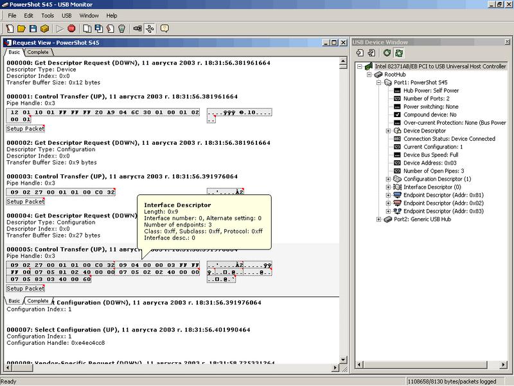Click the checkmark icon beside Compound device: No
The height and width of the screenshot is (386, 514).
(x=397, y=115)
